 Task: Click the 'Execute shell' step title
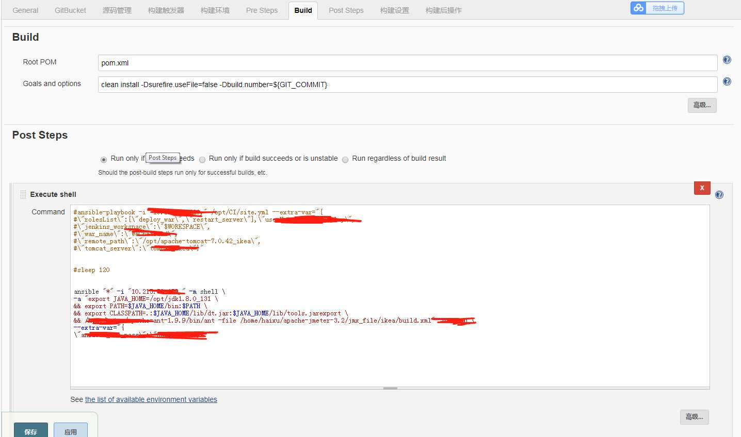53,194
